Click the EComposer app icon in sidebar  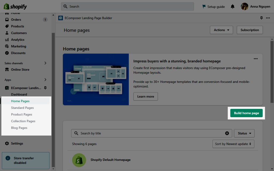pyautogui.click(x=7, y=88)
